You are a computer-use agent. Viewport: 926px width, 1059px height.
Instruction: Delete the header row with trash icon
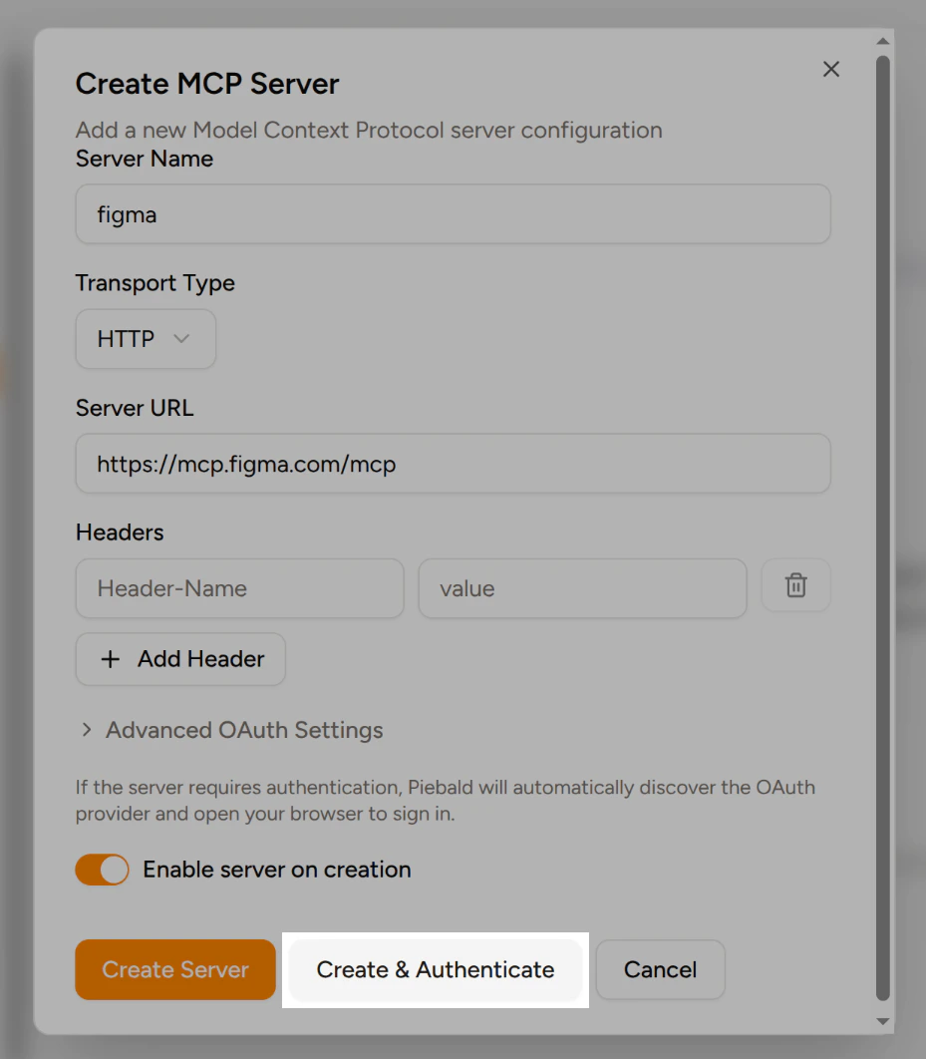coord(795,585)
